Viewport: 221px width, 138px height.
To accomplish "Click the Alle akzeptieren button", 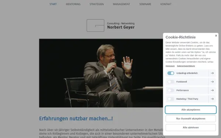I will point(191,110).
